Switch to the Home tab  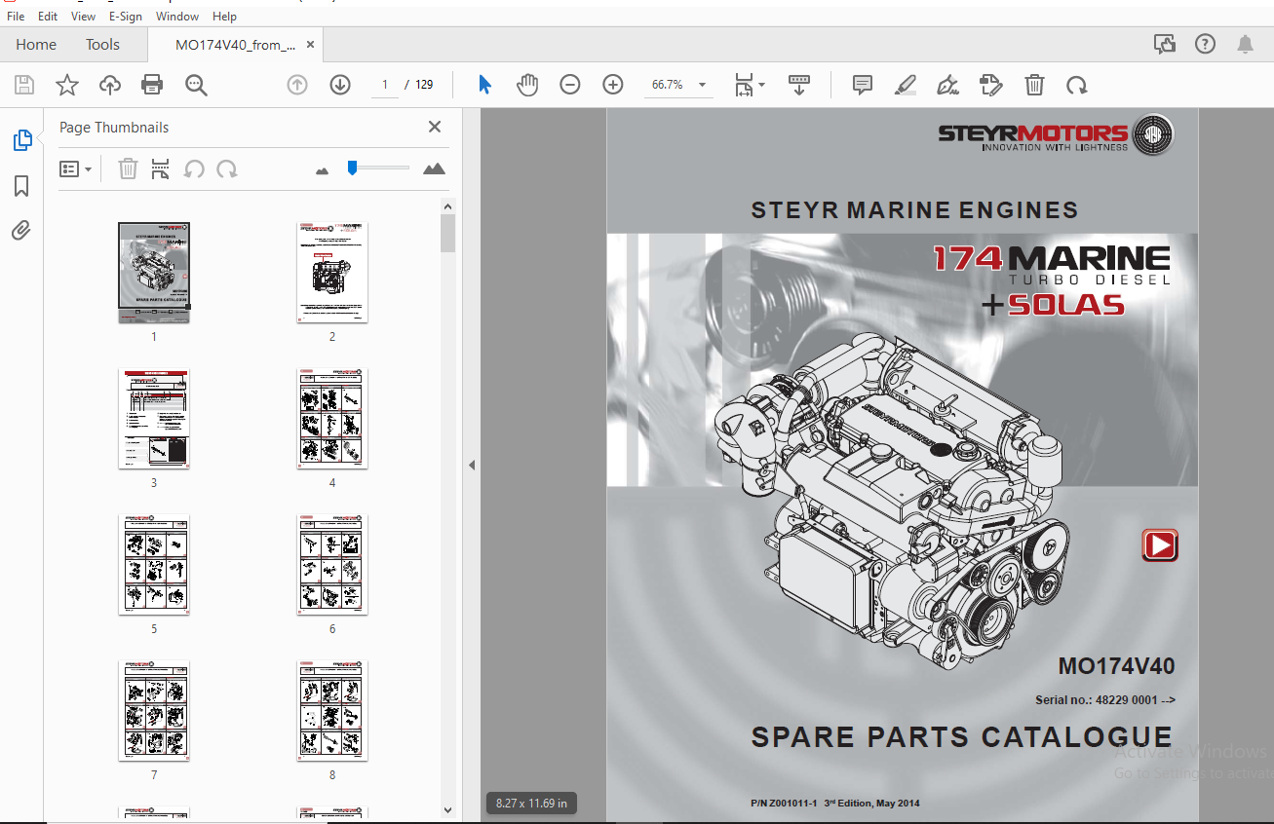tap(36, 44)
